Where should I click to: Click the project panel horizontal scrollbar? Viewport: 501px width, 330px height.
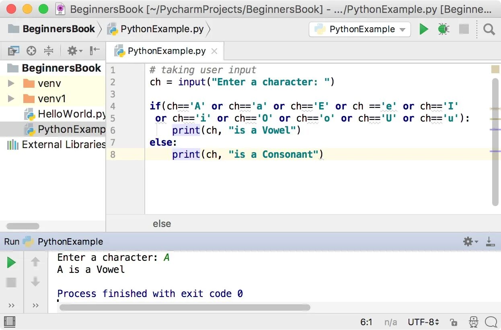pyautogui.click(x=23, y=226)
